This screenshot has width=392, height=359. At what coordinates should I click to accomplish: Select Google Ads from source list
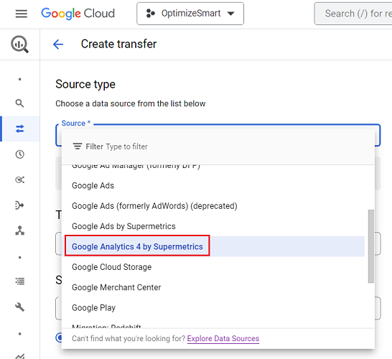click(213, 185)
